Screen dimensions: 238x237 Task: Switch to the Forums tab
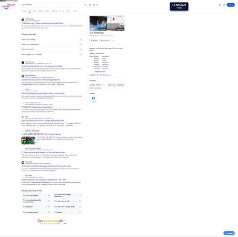pyautogui.click(x=61, y=11)
